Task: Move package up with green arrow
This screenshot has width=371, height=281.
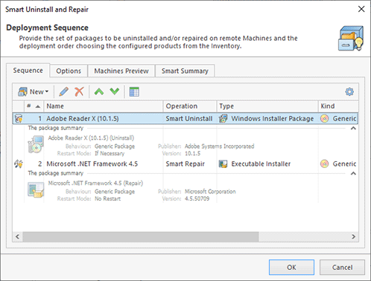Action: (99, 92)
